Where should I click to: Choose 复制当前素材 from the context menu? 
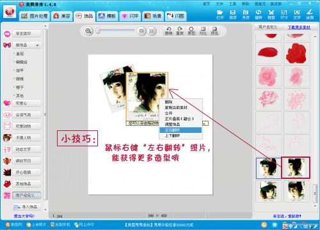pyautogui.click(x=181, y=107)
